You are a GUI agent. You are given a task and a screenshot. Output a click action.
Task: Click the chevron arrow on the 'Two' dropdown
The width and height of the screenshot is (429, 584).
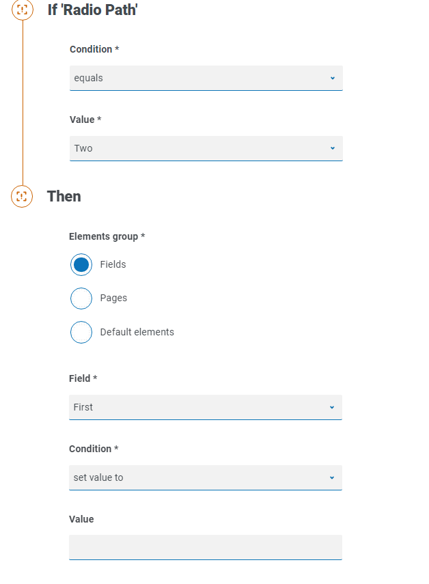333,148
